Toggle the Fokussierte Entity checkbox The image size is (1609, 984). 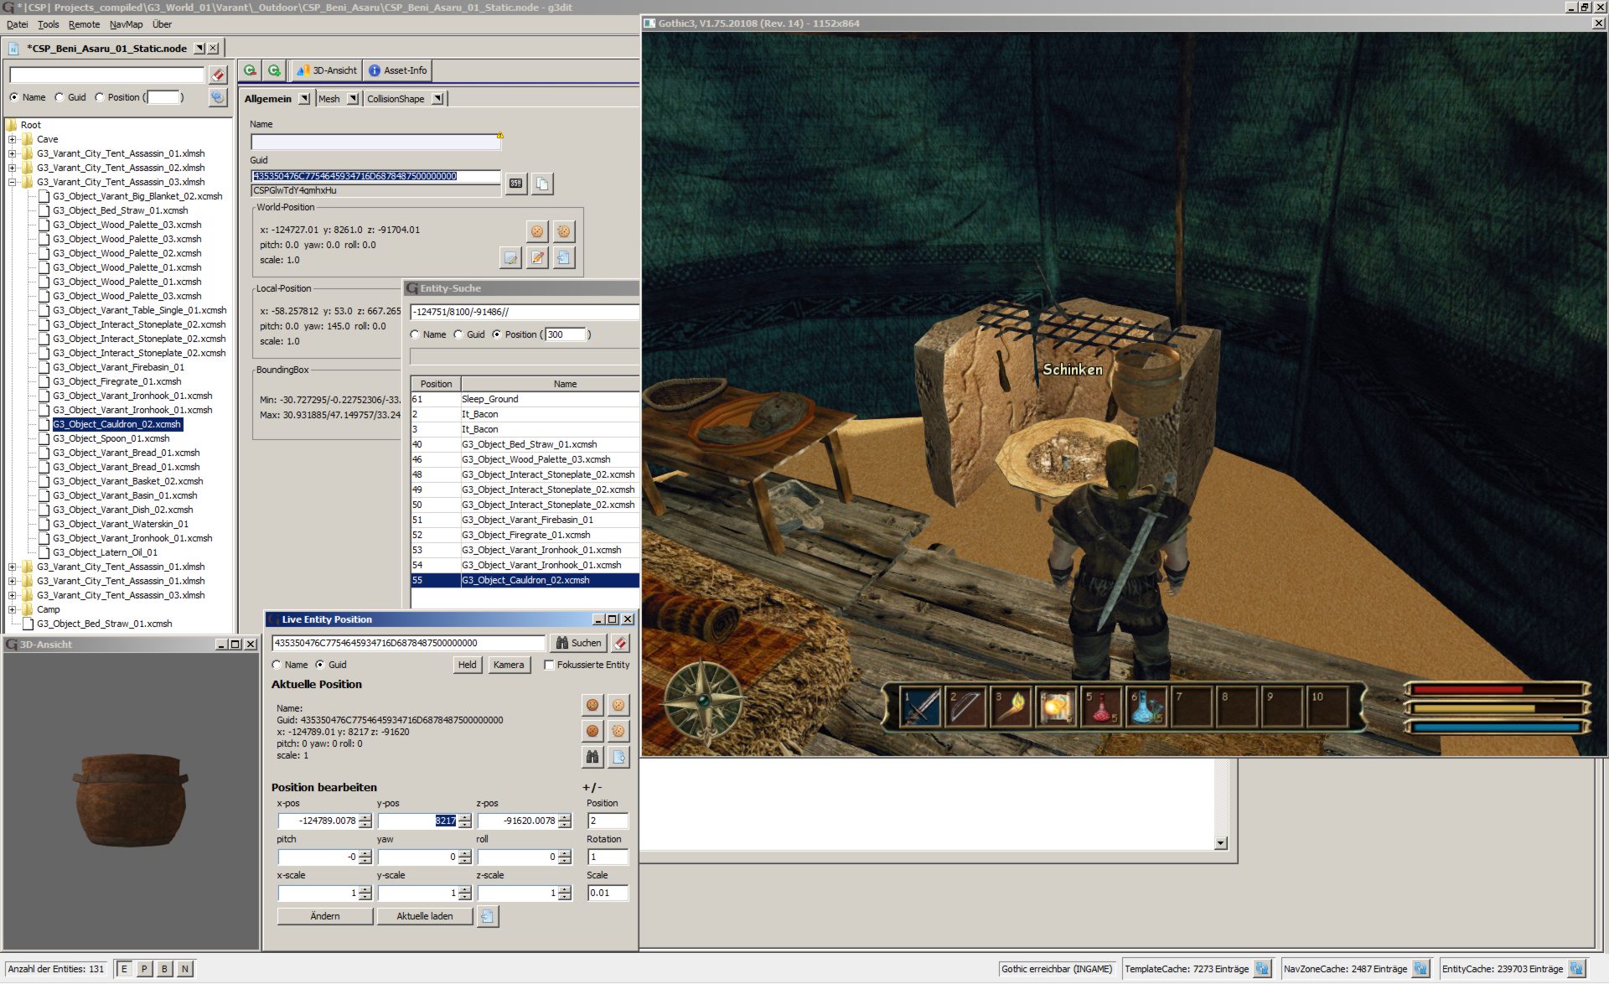549,665
